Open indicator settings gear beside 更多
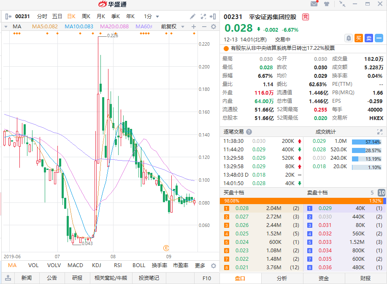387x284 pixels. (x=213, y=266)
